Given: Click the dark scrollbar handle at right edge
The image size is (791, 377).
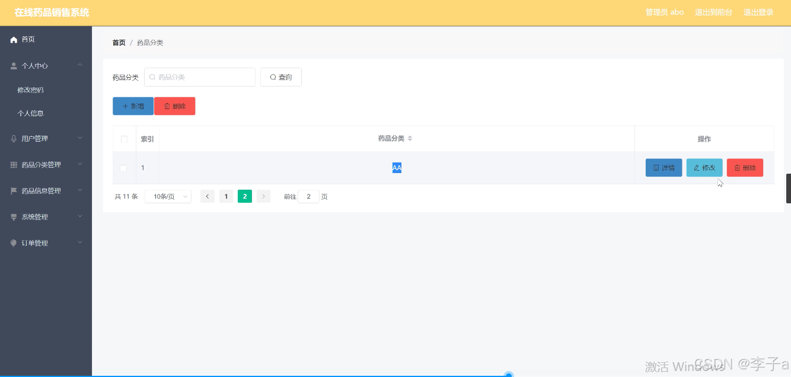Looking at the screenshot, I should pos(789,188).
